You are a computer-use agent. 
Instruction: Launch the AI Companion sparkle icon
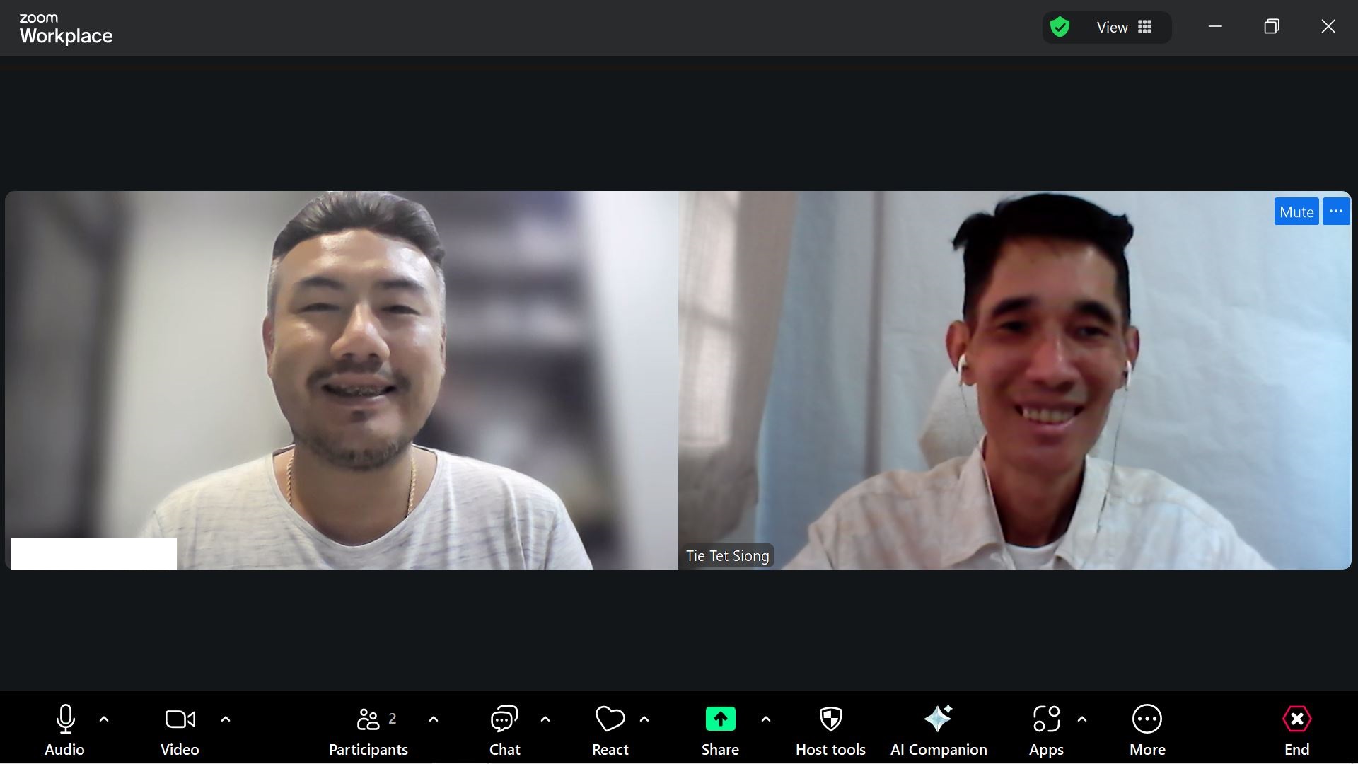click(939, 719)
